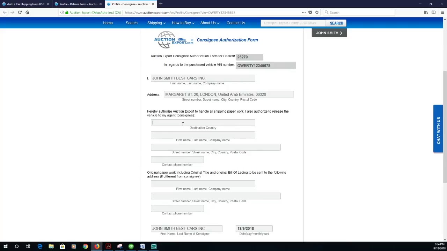Image resolution: width=447 pixels, height=251 pixels.
Task: Click the Firefox toolbar Search box
Action: click(x=359, y=13)
